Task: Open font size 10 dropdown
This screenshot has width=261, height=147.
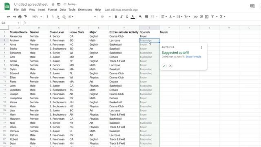Action: pyautogui.click(x=106, y=17)
